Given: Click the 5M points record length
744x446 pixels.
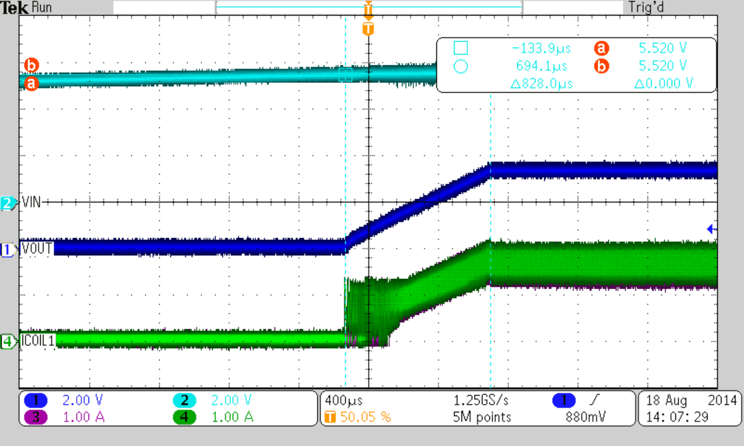Looking at the screenshot, I should 482,417.
